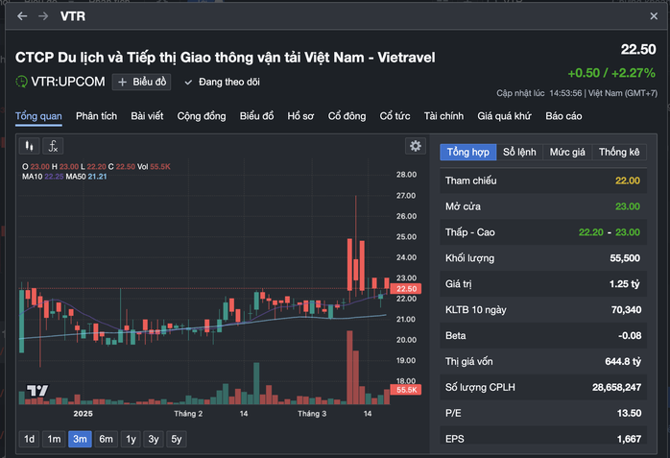Open chart settings gear
The image size is (670, 458).
[416, 146]
